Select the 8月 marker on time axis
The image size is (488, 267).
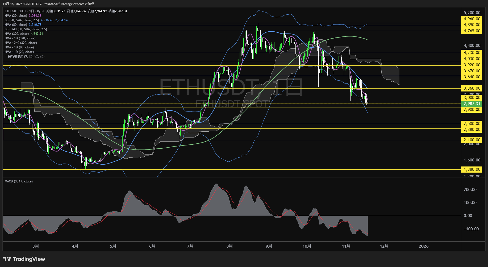coord(230,246)
